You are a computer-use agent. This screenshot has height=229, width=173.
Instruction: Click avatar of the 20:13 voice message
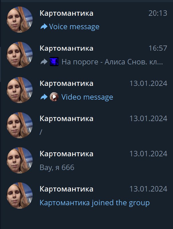20,19
